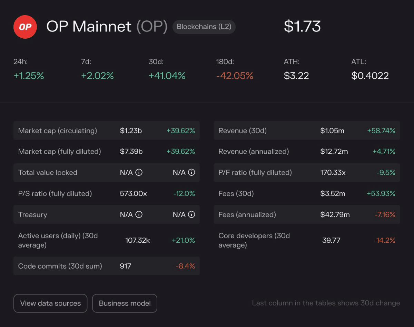Viewport: 414px width, 327px height.
Task: Click the Total value locked label
Action: (x=48, y=172)
